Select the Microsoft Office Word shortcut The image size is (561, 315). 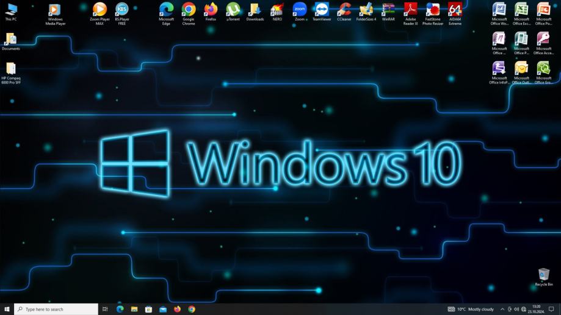[x=499, y=14]
